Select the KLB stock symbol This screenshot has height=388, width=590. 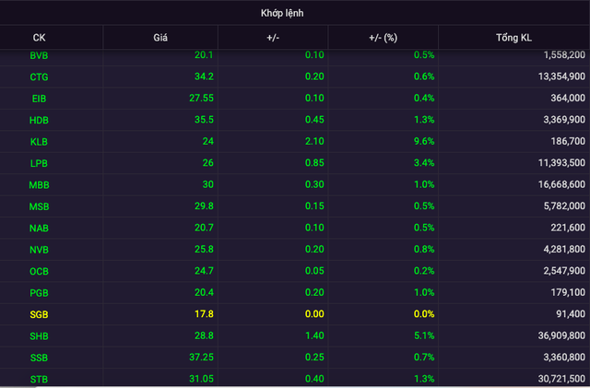39,141
